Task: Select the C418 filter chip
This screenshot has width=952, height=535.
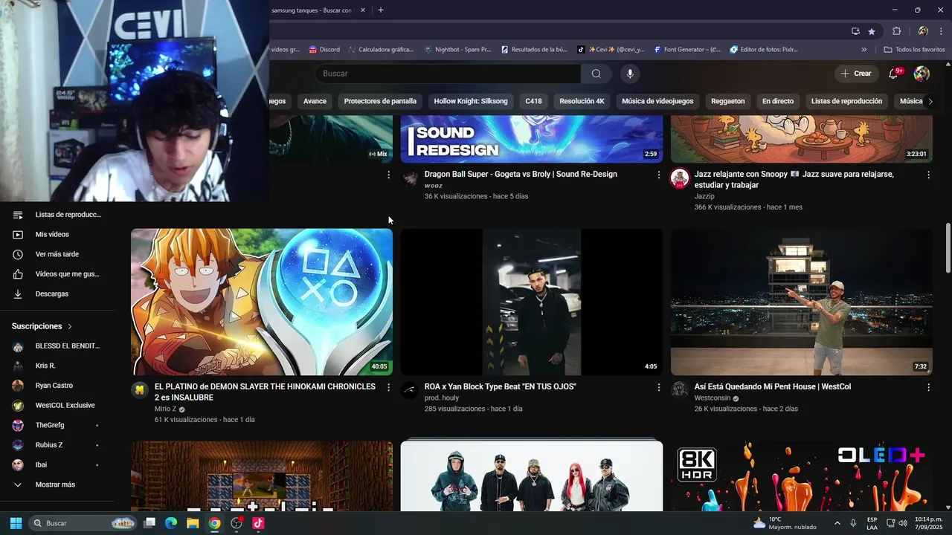Action: click(x=533, y=101)
